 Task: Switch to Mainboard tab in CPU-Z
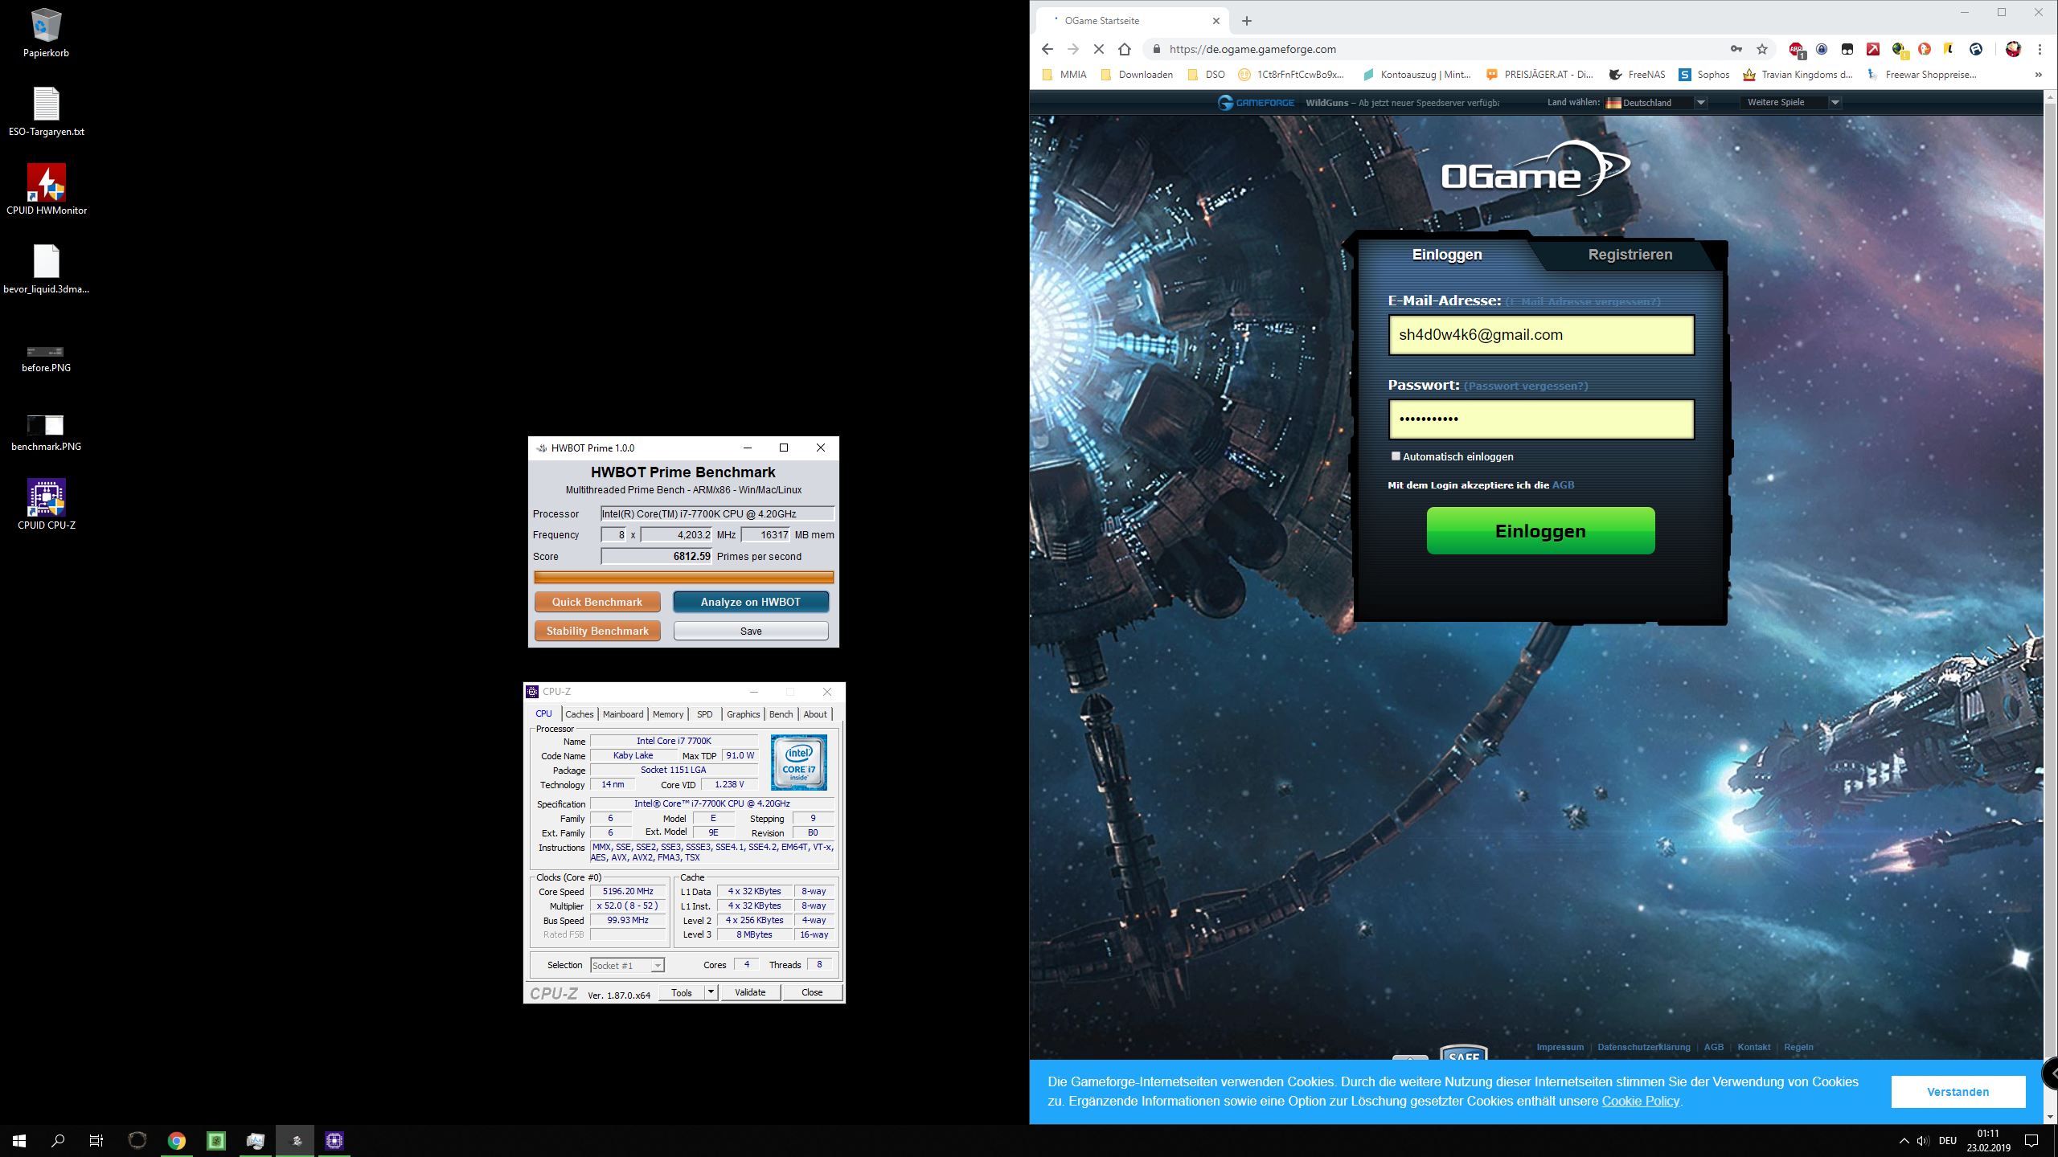click(x=622, y=714)
